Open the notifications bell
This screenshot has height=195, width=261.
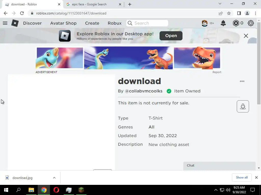click(223, 23)
